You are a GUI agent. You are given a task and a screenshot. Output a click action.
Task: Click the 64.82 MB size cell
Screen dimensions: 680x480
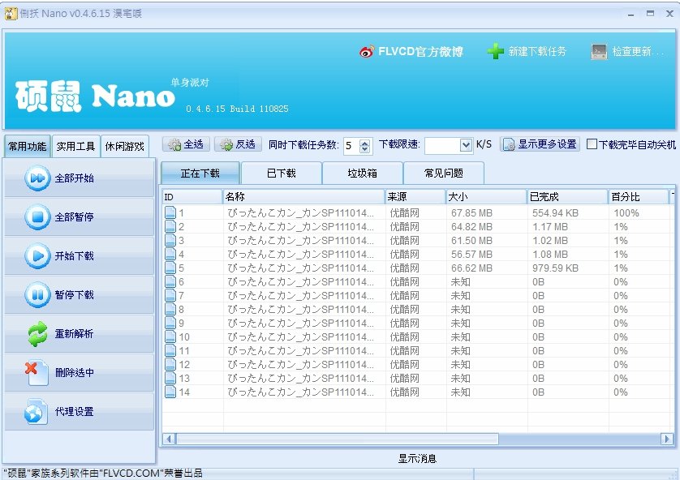pyautogui.click(x=471, y=226)
